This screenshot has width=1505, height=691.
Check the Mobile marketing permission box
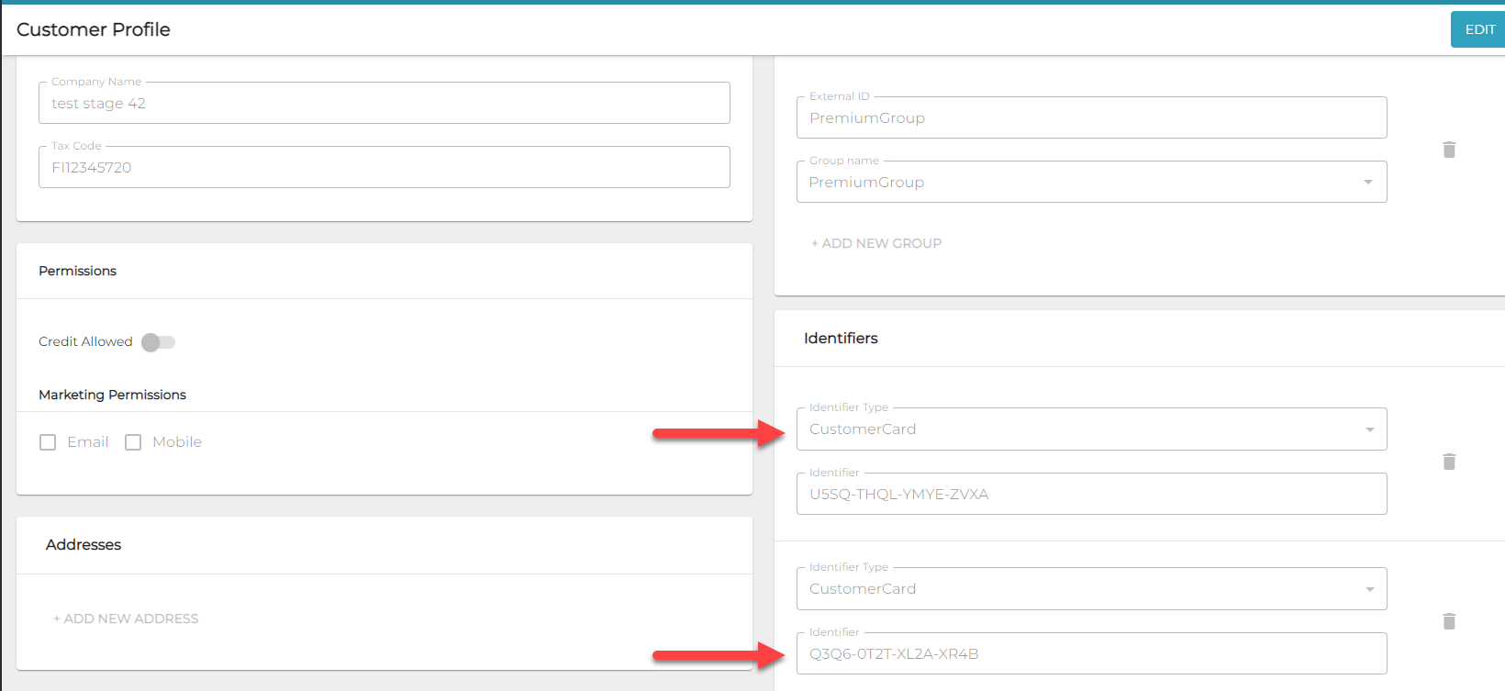pyautogui.click(x=133, y=442)
